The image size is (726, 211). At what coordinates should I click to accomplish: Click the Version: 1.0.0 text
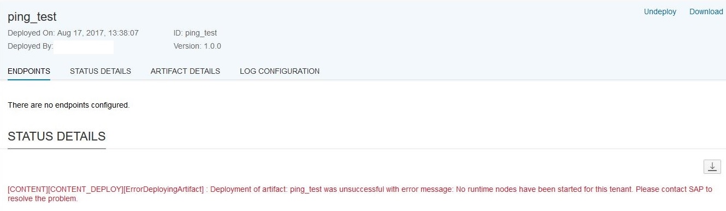coord(197,46)
